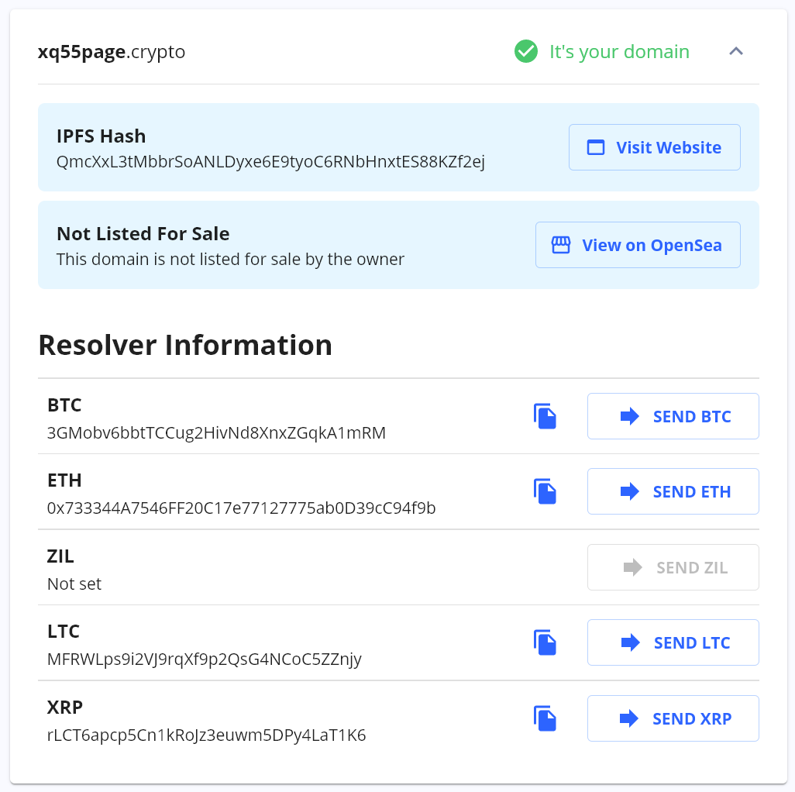Screen dimensions: 795x792
Task: Select the SEND XRP button
Action: pos(673,718)
